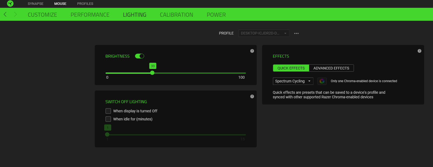Click the brightness slider handle at 33
Screen dimensions: 433x167
[152, 73]
